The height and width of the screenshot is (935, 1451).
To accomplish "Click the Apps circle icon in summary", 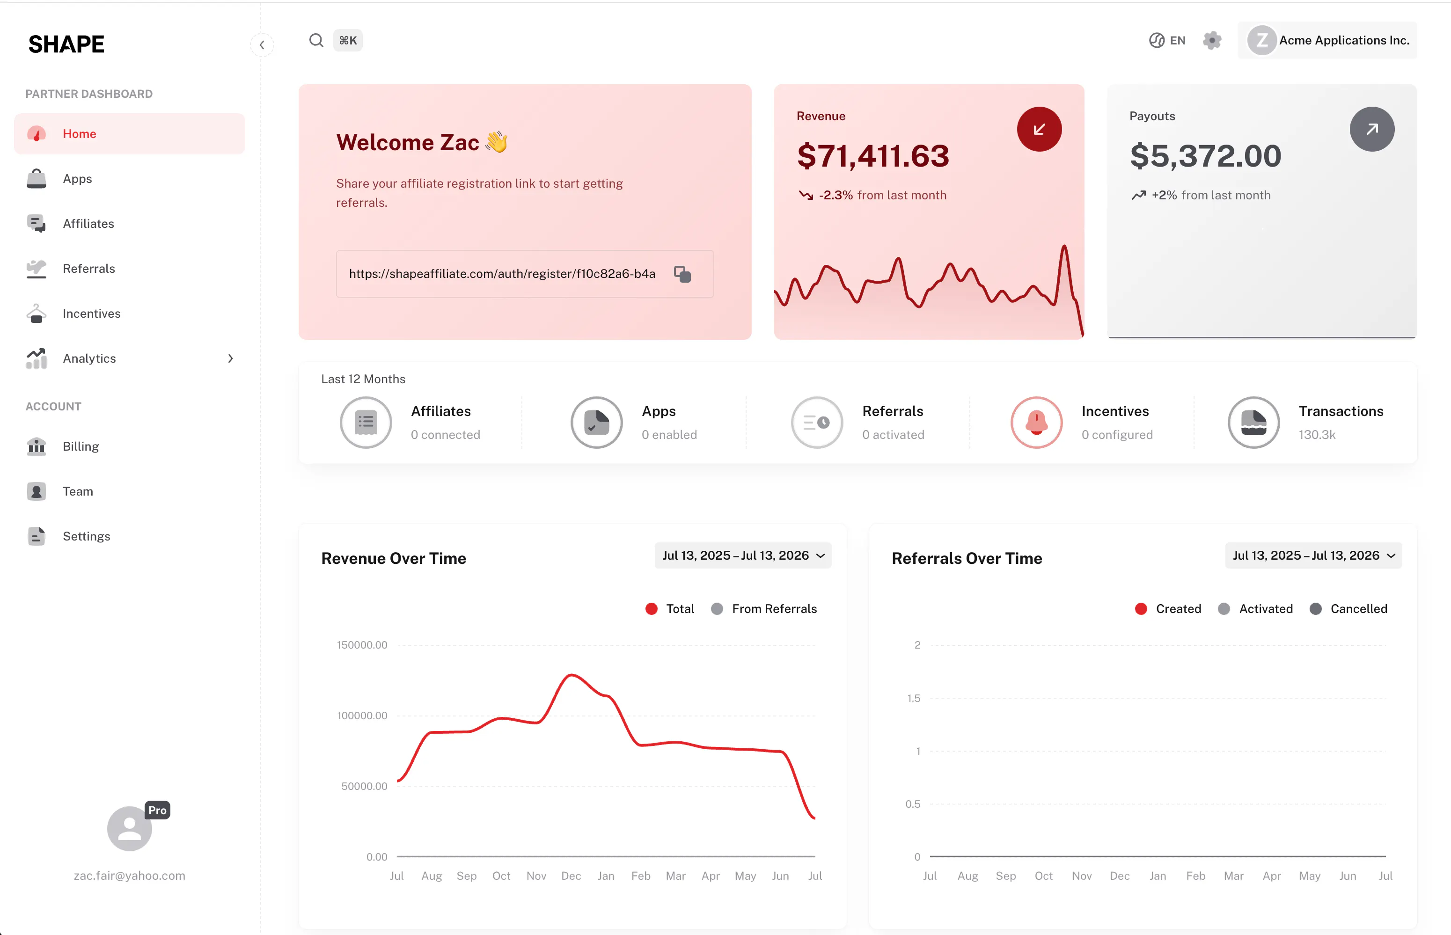I will coord(596,423).
